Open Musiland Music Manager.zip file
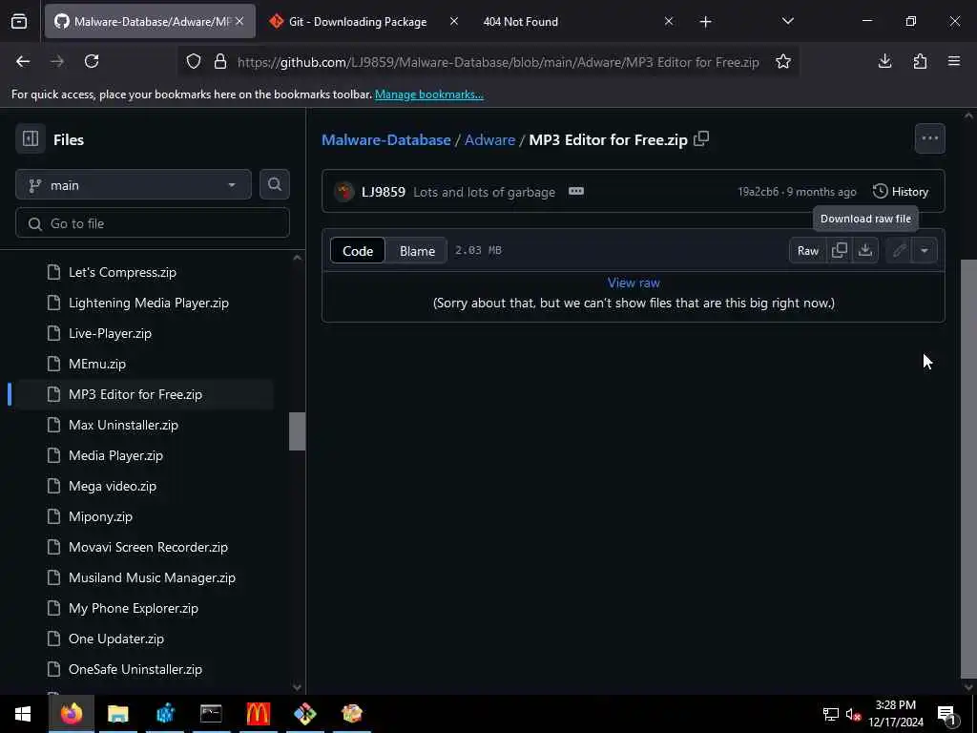977x733 pixels. click(152, 577)
